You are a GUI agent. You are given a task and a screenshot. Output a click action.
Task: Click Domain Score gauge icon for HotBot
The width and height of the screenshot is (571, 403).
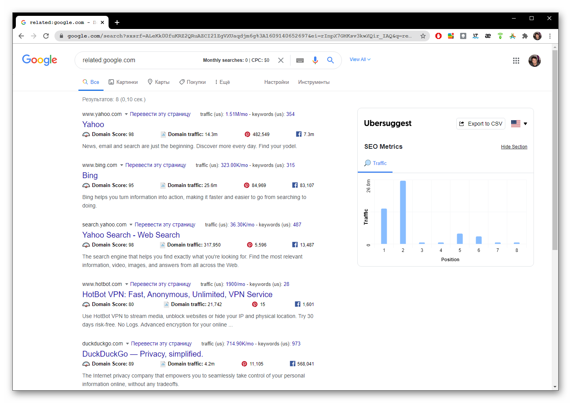coord(86,304)
